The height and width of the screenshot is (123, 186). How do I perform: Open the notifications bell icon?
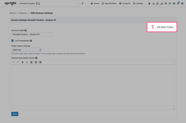[x=178, y=4]
